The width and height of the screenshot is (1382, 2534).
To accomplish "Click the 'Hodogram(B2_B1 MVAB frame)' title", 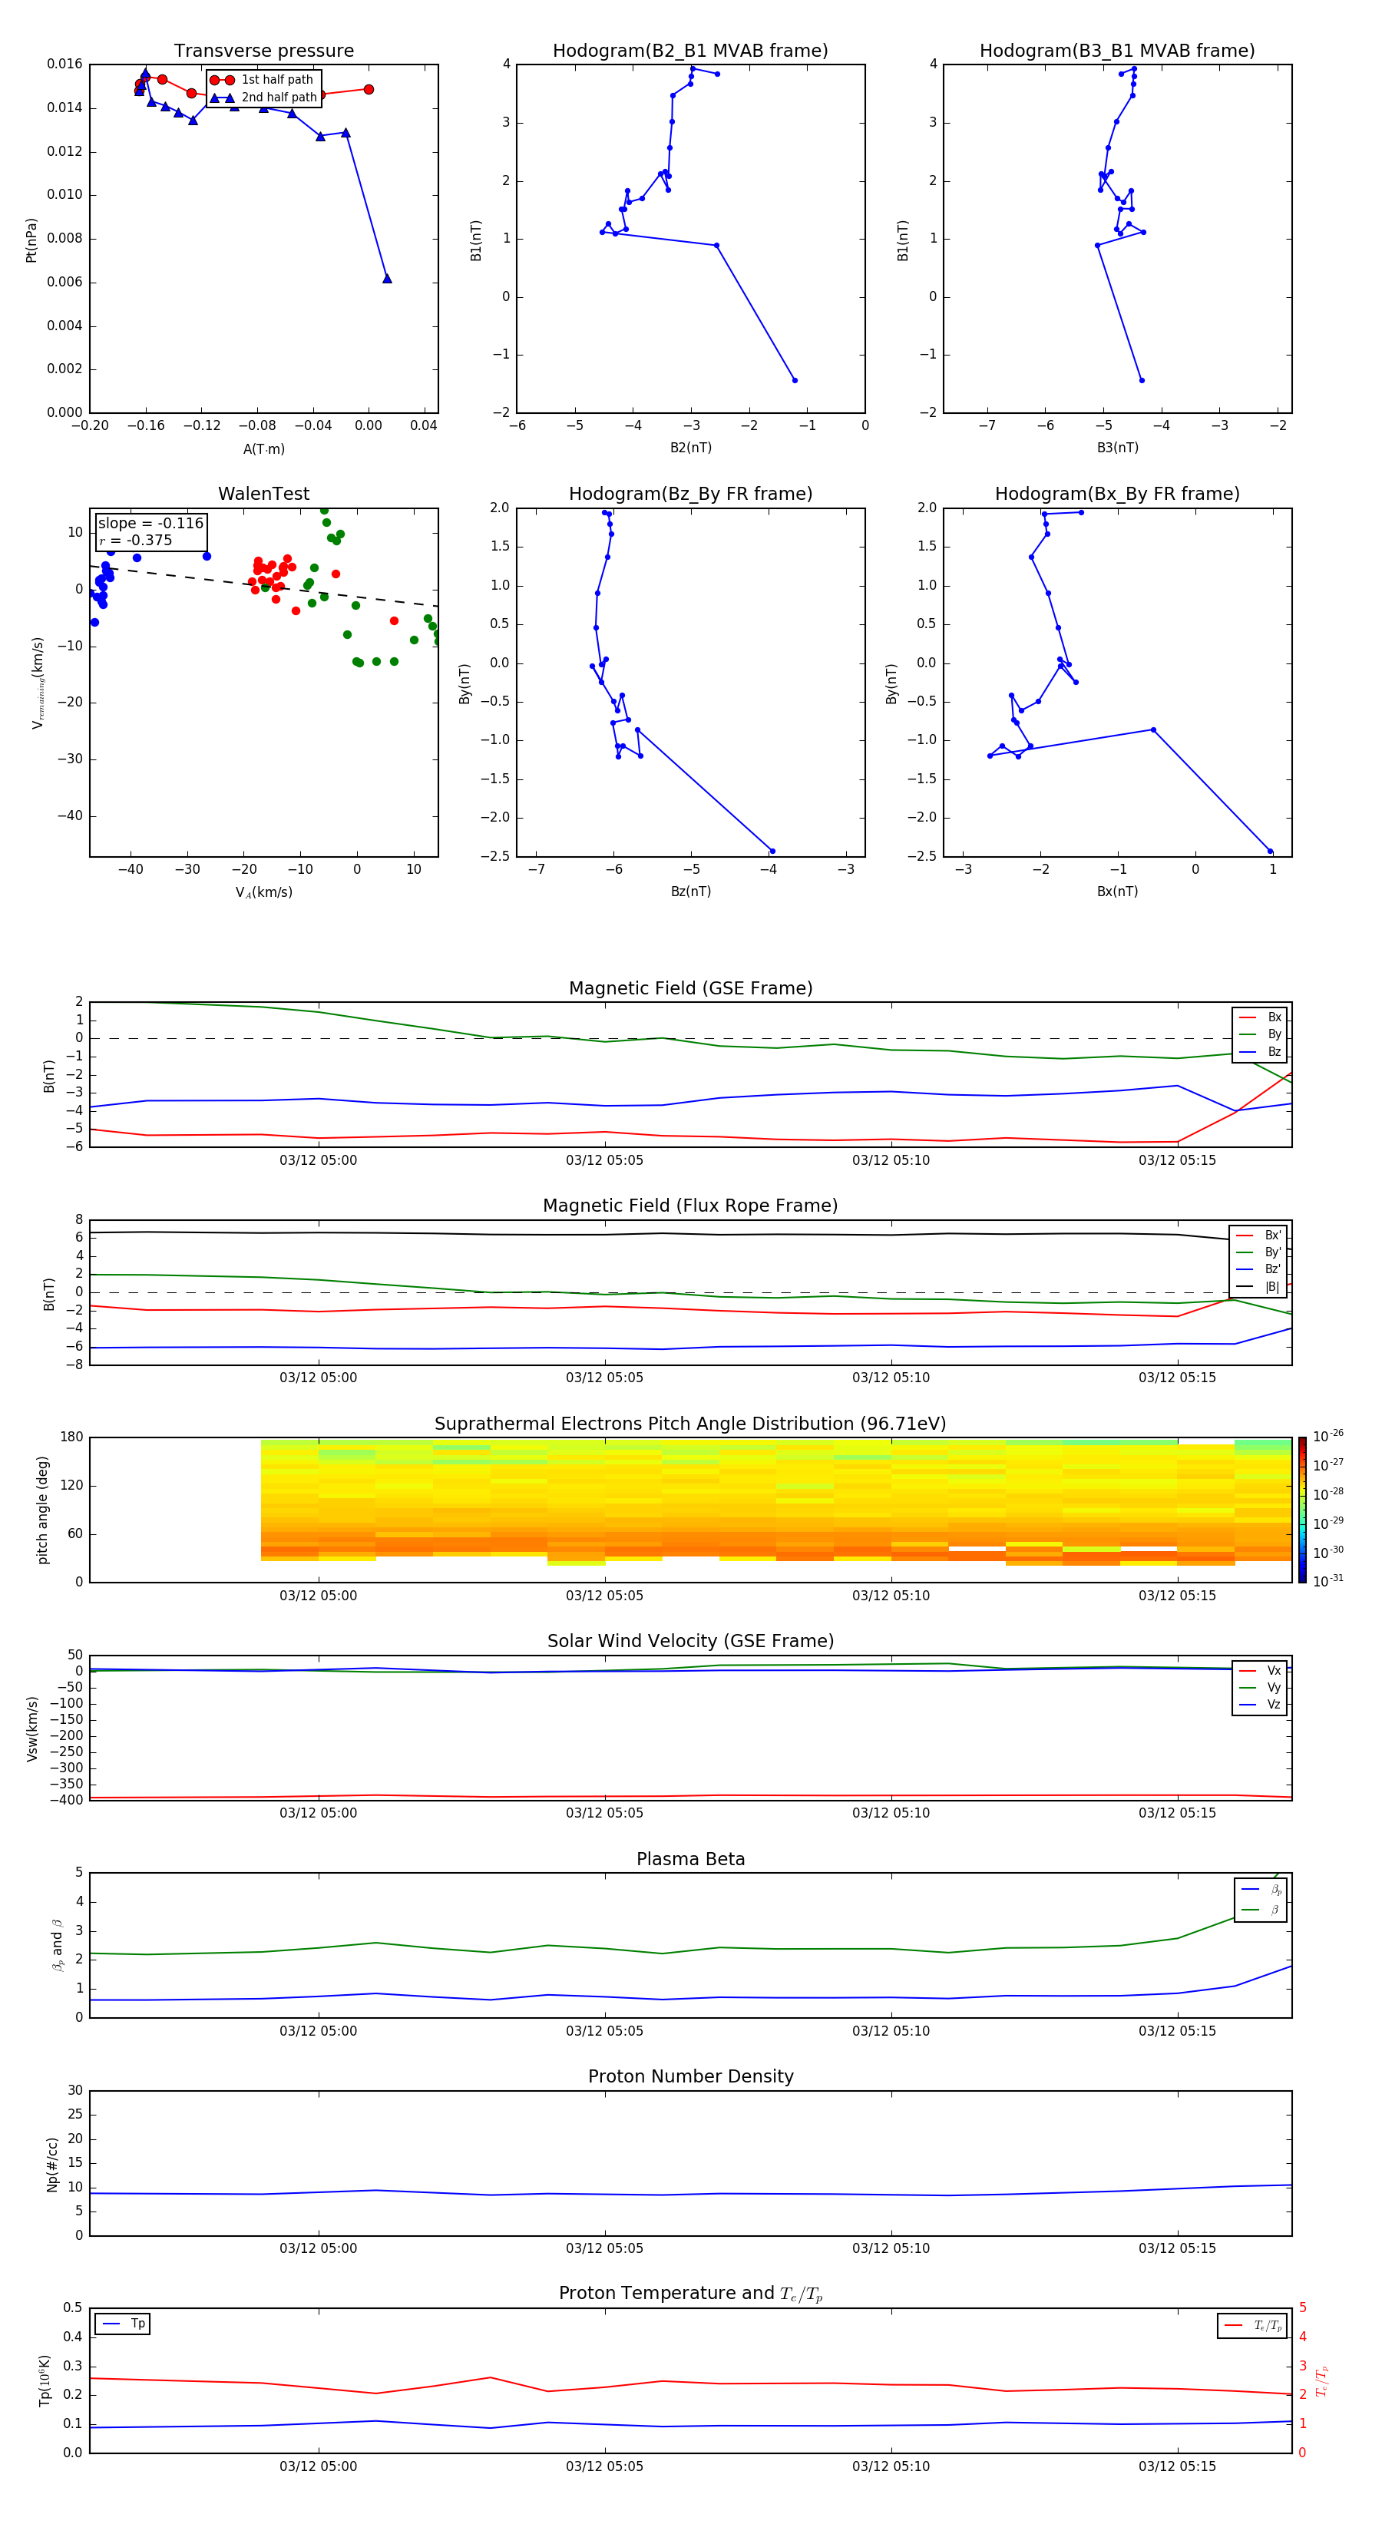I will pyautogui.click(x=690, y=51).
